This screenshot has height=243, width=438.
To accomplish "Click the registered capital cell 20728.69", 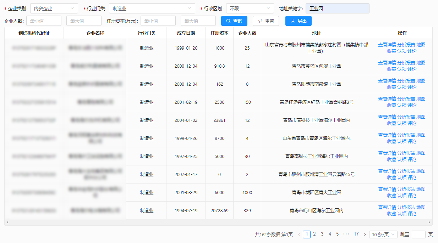I will click(219, 210).
